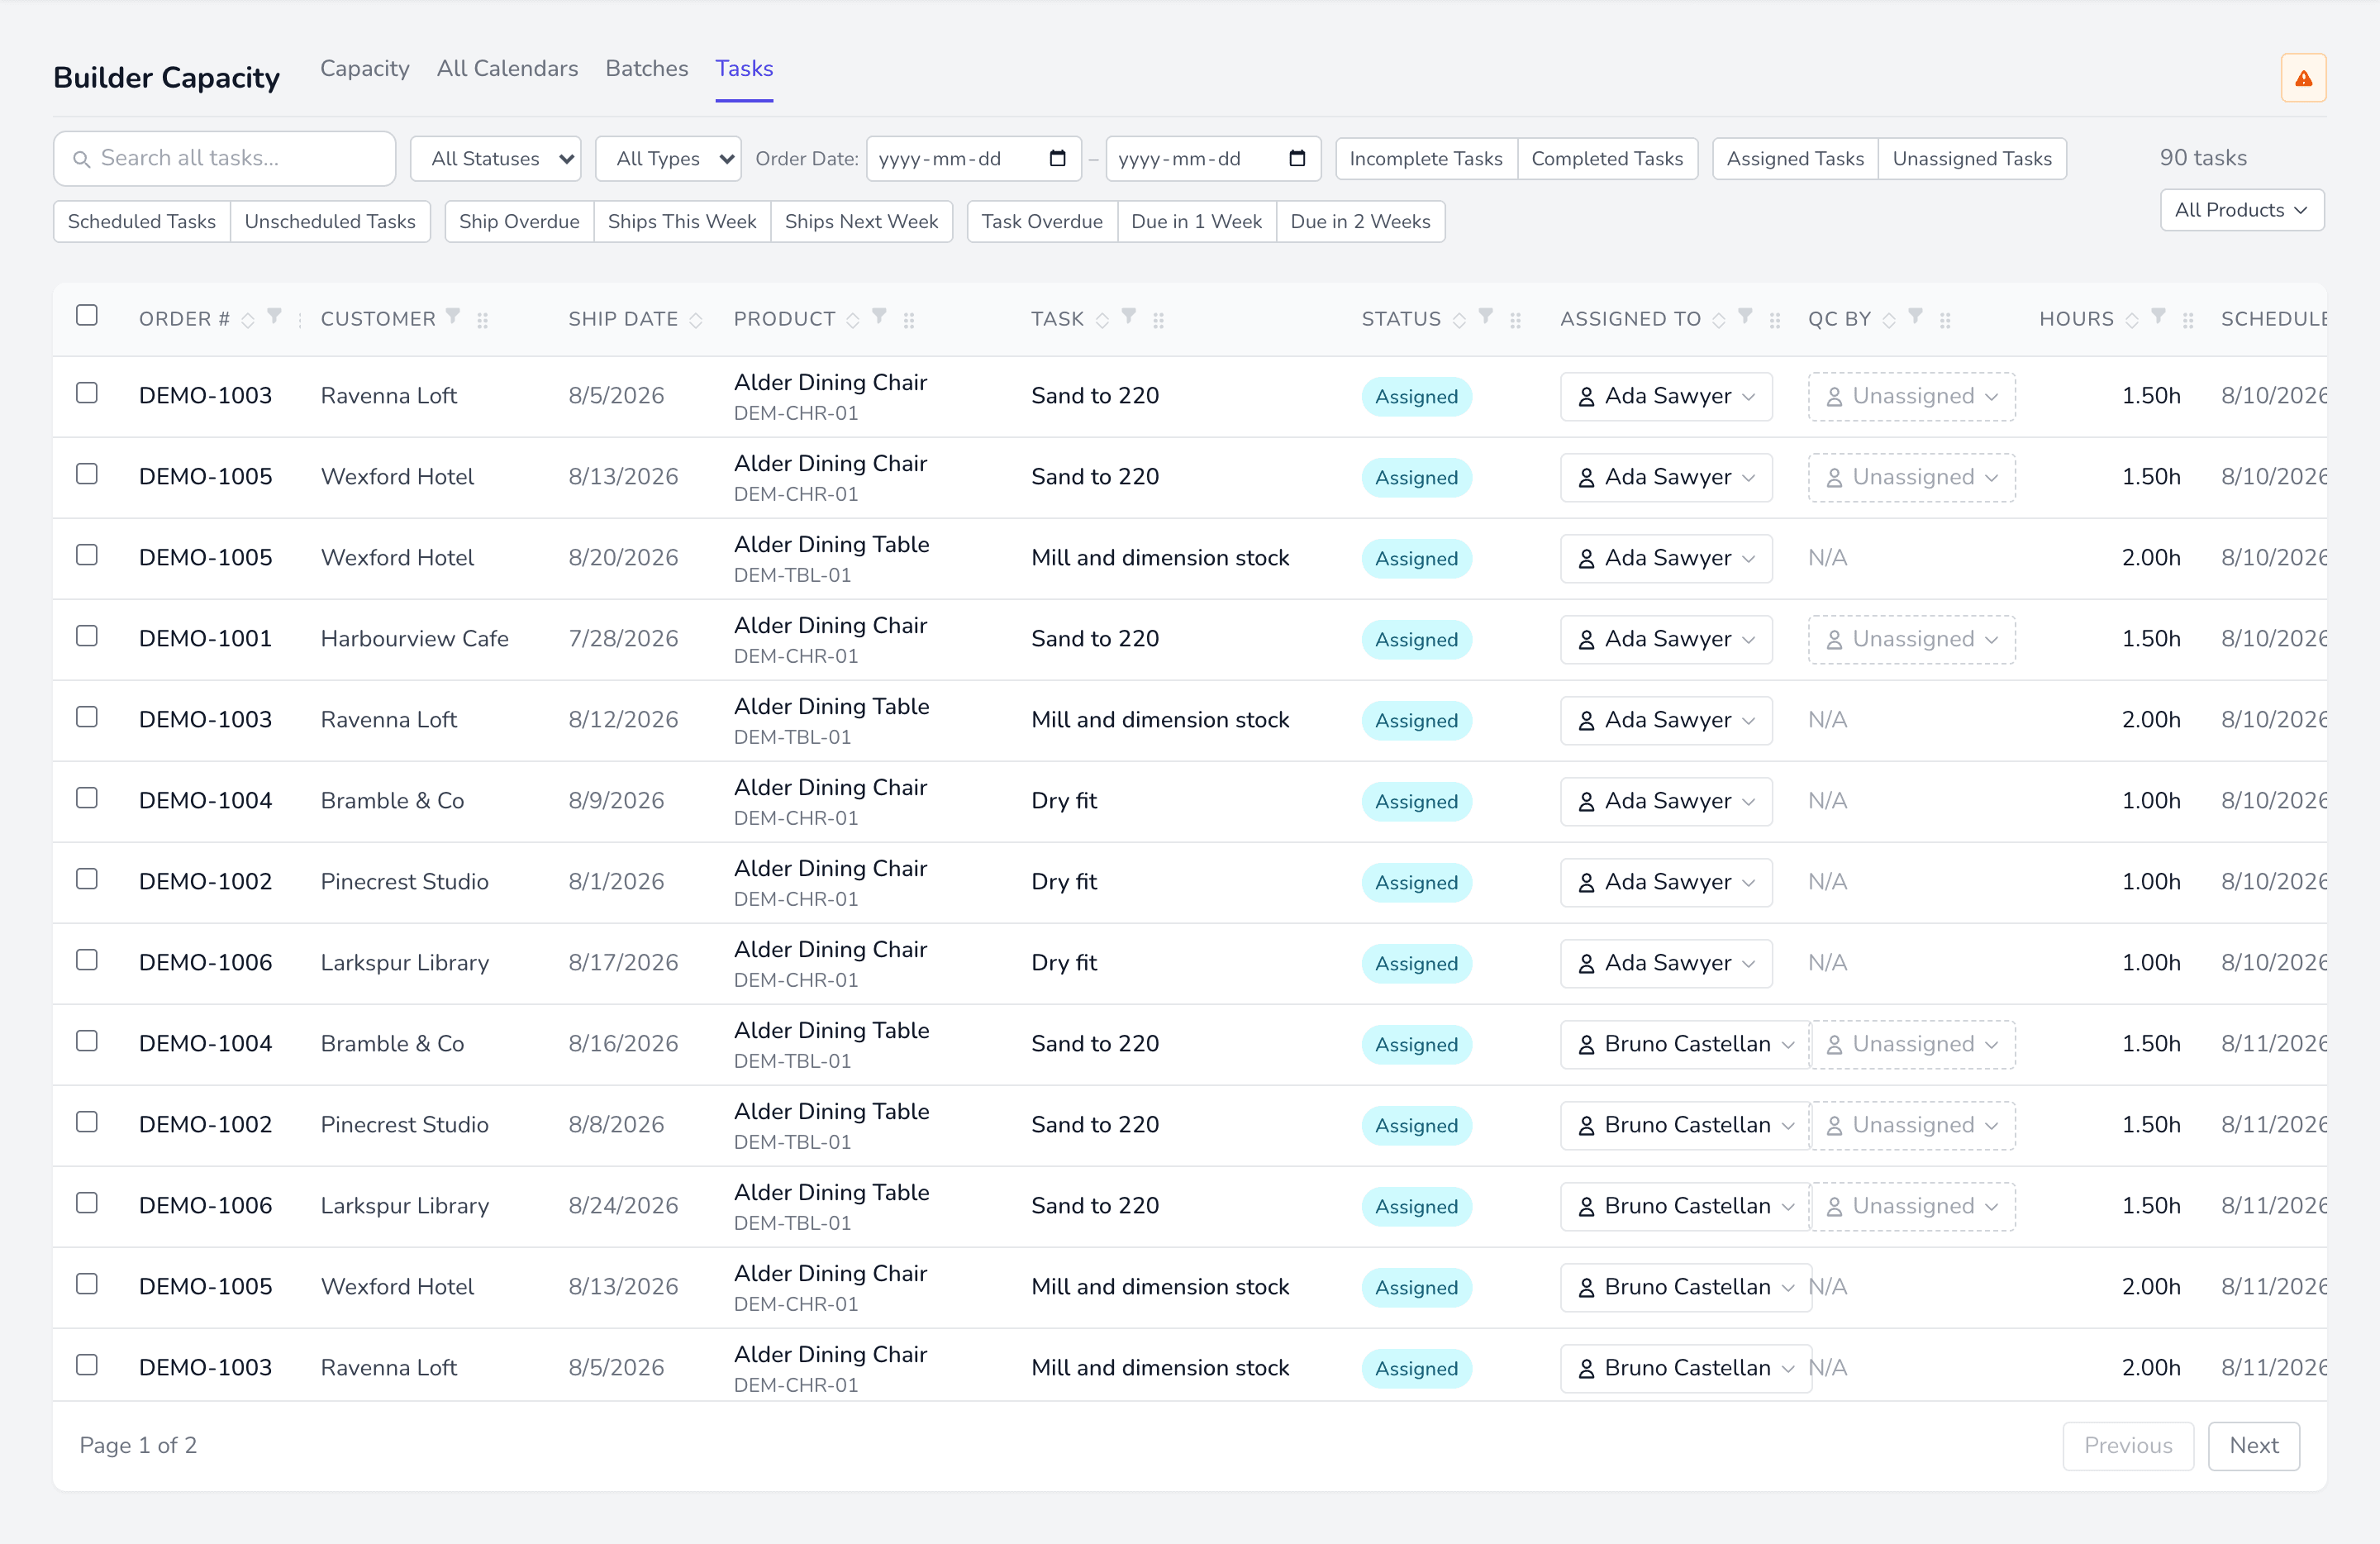Screen dimensions: 2380x1544
Task: Click the orange warning alert icon
Action: point(2303,78)
